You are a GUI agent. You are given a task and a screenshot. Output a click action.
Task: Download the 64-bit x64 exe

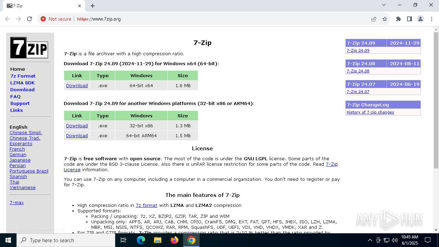click(x=77, y=85)
